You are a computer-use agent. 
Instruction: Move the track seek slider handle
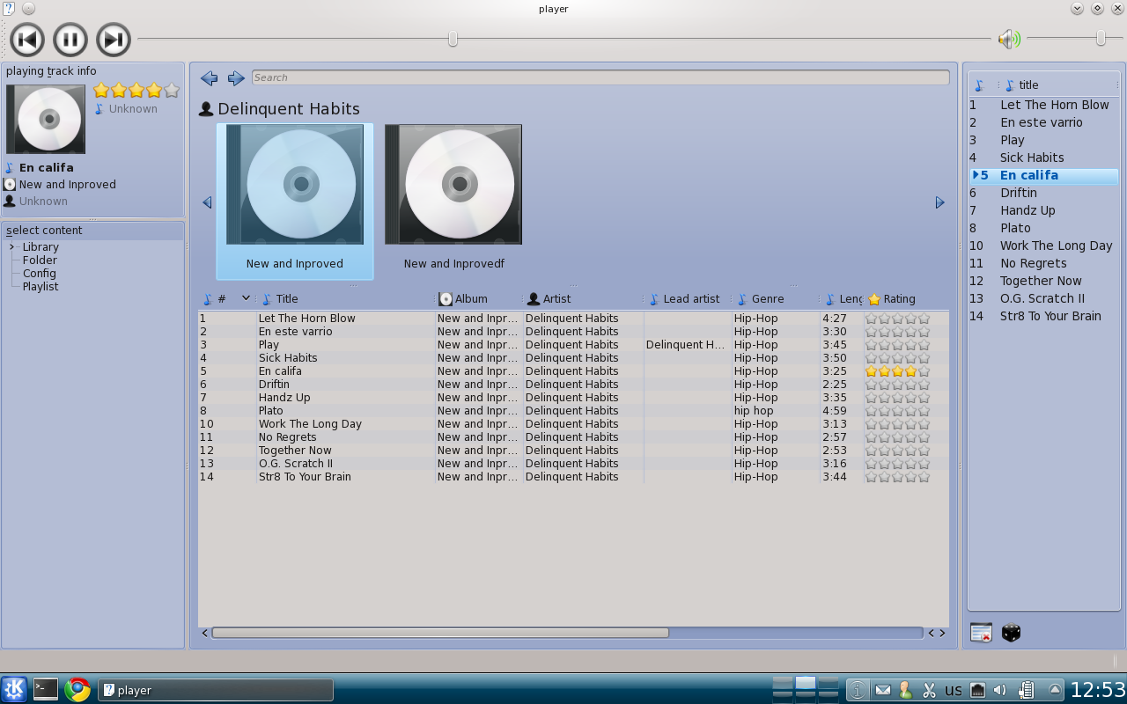[x=453, y=38]
